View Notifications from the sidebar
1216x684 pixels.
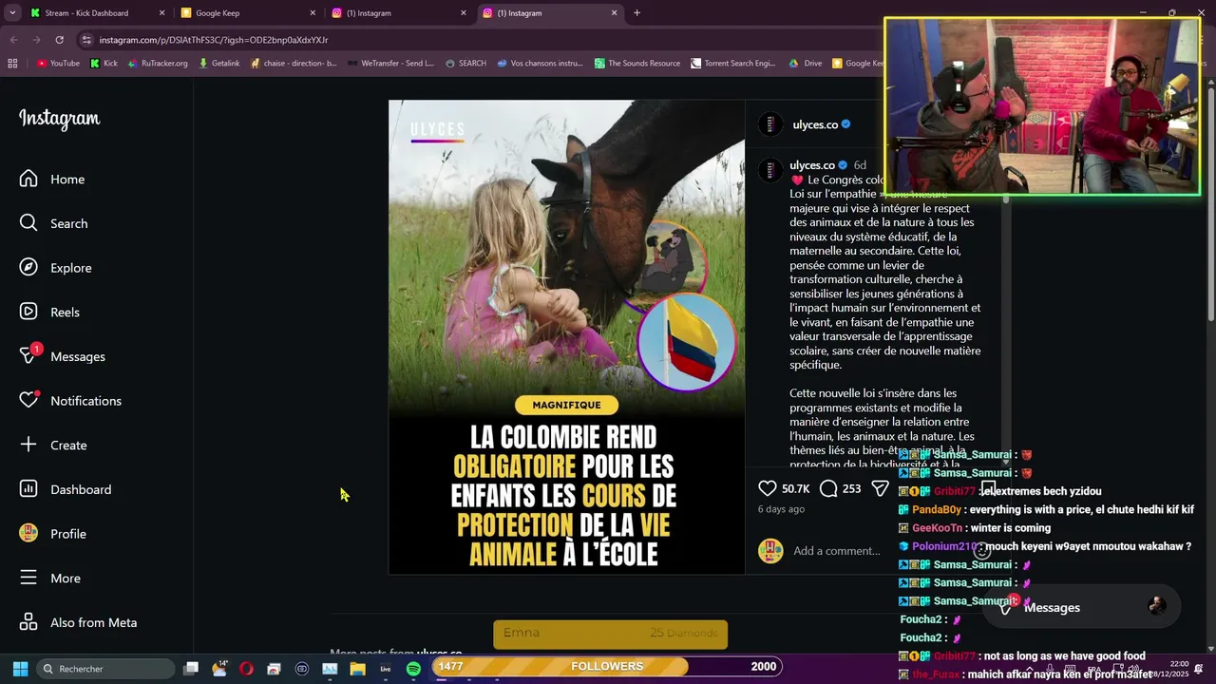point(71,401)
